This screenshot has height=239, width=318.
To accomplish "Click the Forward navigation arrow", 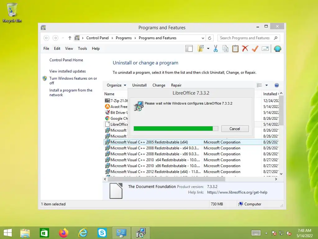I will [x=55, y=38].
